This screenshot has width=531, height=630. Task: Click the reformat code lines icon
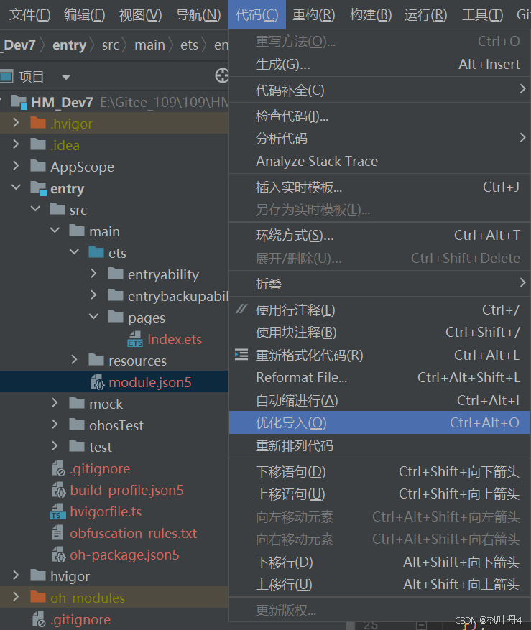(x=241, y=354)
